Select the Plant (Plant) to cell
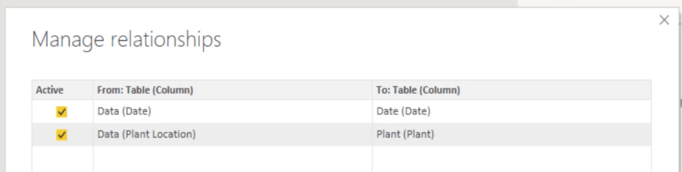682x172 pixels. point(512,135)
